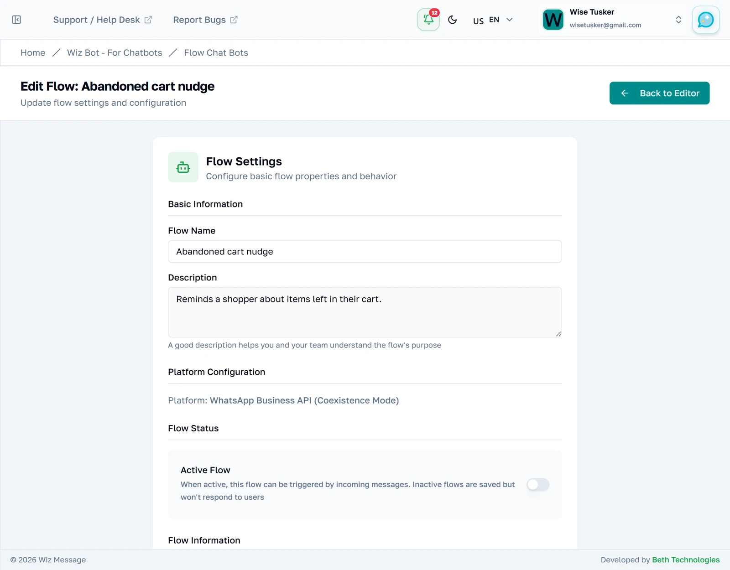Switch to dark mode moon icon
Viewport: 730px width, 570px height.
coord(453,20)
